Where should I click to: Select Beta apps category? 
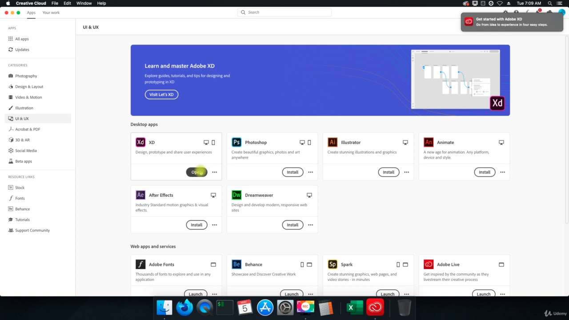(38, 161)
